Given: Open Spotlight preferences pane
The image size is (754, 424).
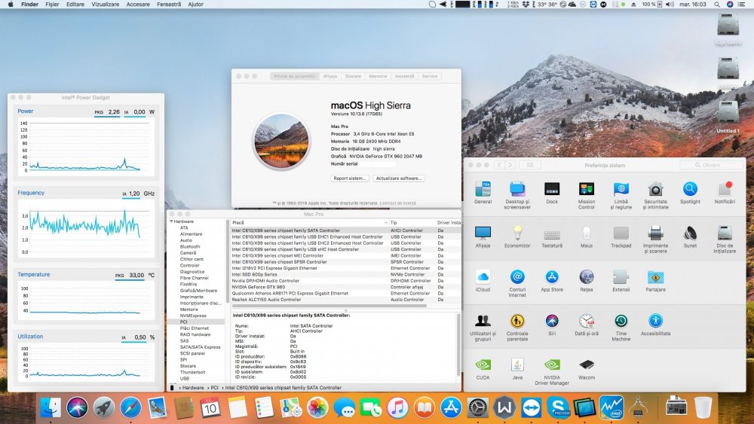Looking at the screenshot, I should point(690,193).
